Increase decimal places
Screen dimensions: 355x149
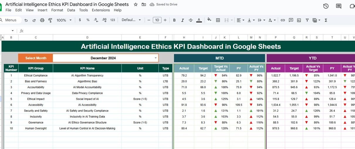coord(104,20)
